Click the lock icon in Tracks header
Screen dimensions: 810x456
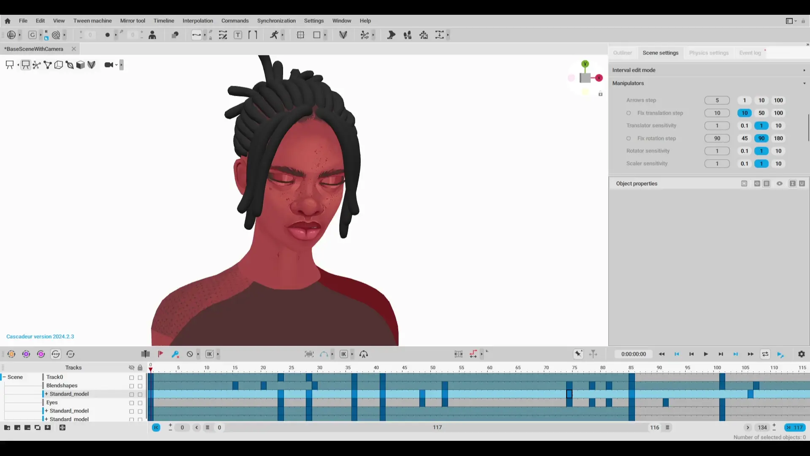(x=140, y=368)
